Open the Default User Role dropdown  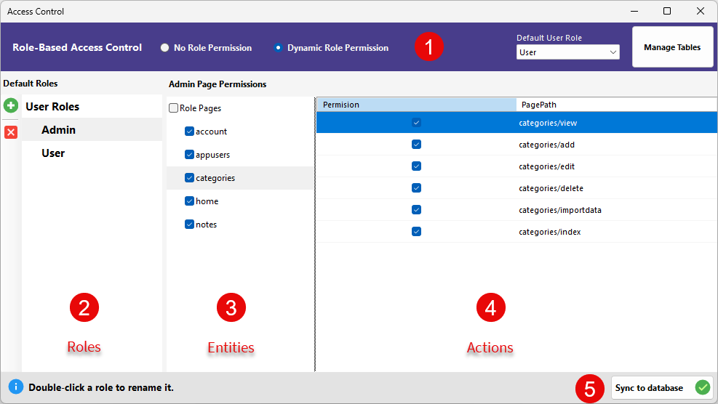(x=568, y=52)
